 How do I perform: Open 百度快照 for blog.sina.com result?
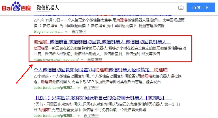coord(79,32)
